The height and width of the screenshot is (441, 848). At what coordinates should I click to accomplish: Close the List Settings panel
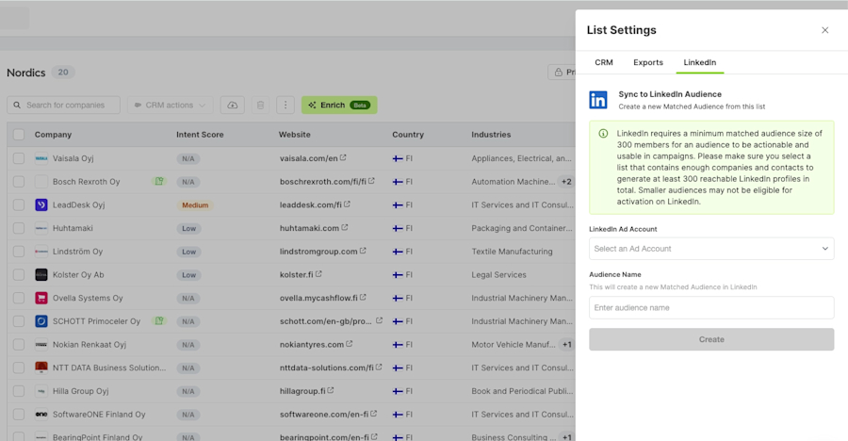(x=824, y=30)
